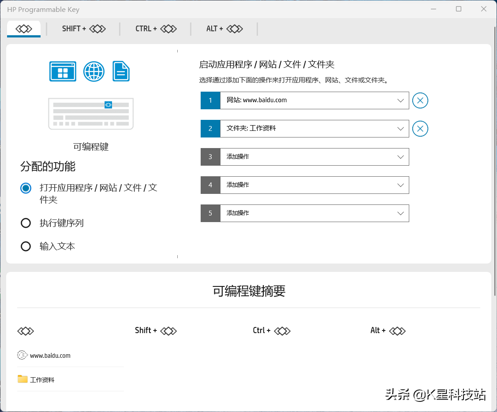Click the Alt + key heading in summary
Screen dimensions: 497x412
point(388,330)
